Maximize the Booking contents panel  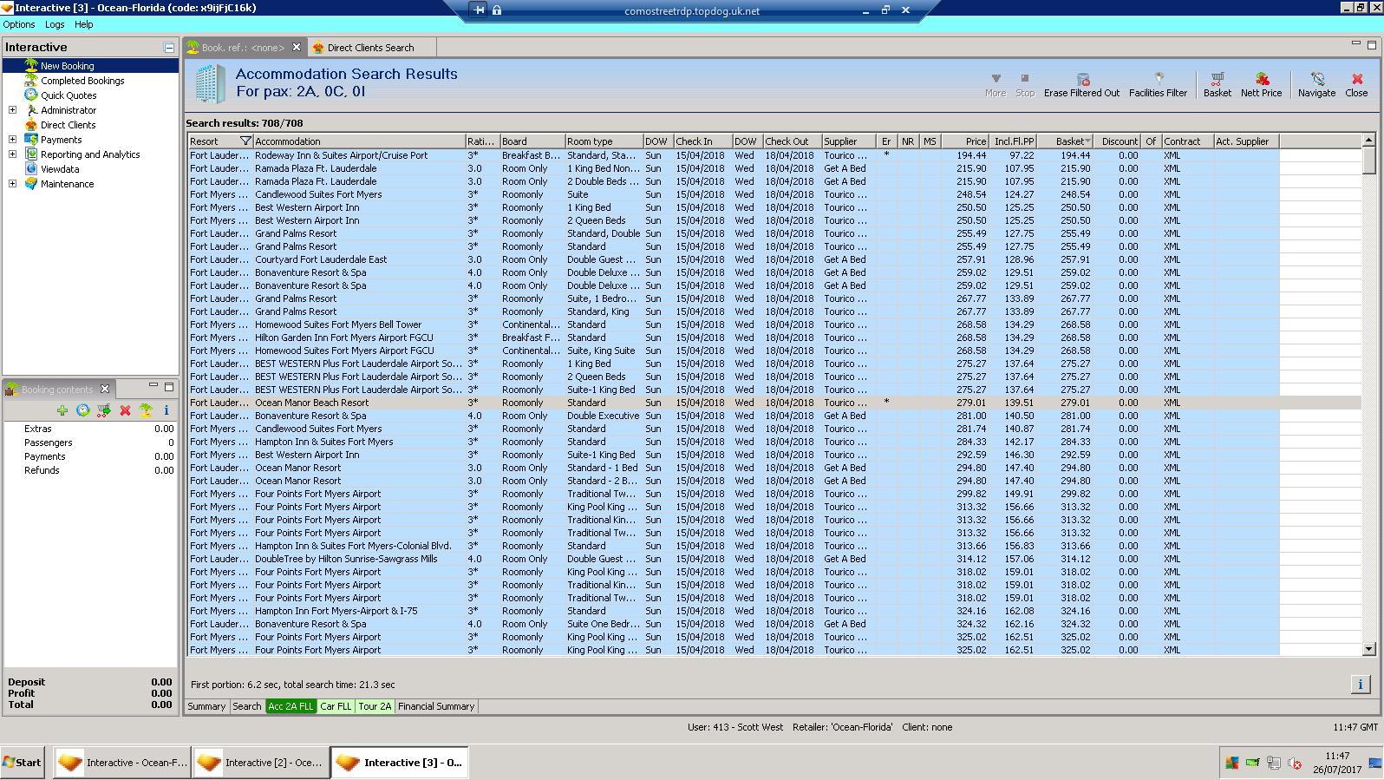click(x=169, y=386)
